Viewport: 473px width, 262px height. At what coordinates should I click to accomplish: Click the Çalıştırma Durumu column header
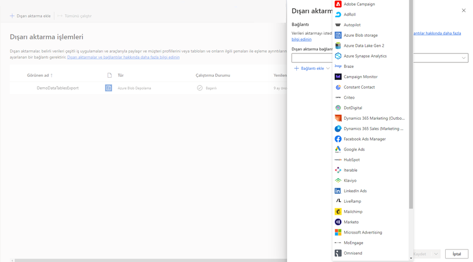(213, 75)
